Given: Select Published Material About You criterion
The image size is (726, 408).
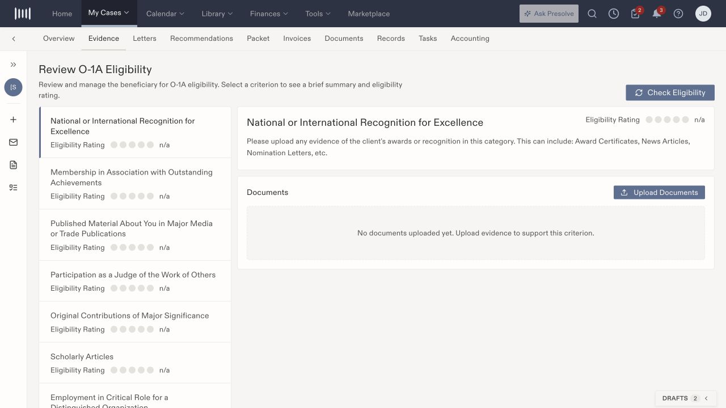Looking at the screenshot, I should [135, 235].
